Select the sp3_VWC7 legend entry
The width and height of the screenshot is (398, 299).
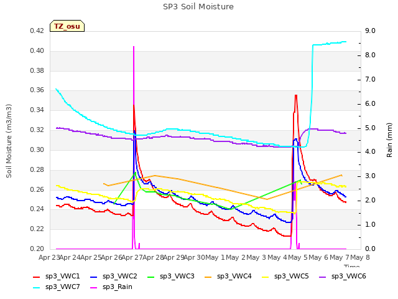click(x=57, y=287)
